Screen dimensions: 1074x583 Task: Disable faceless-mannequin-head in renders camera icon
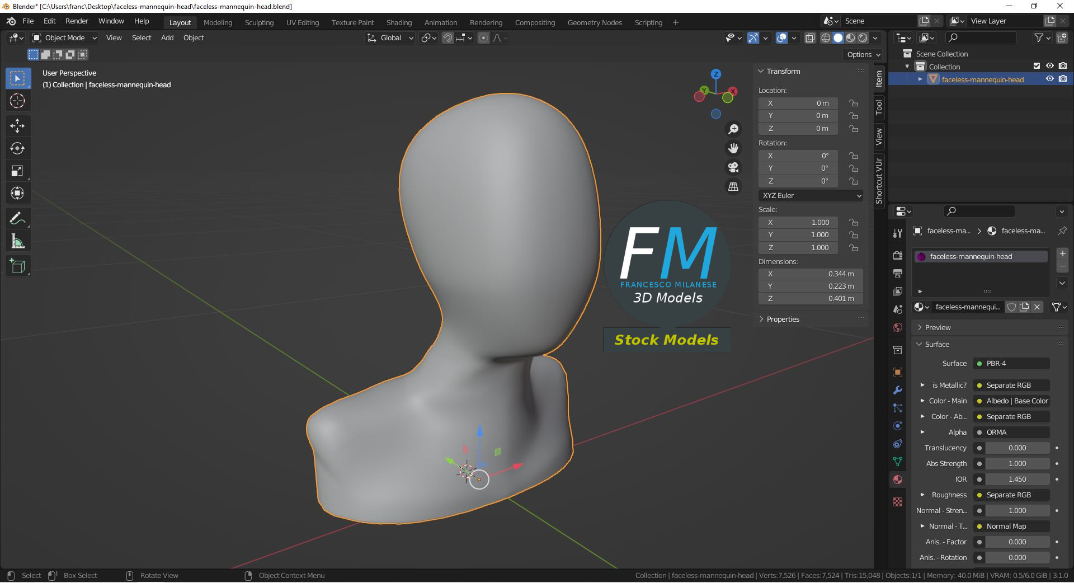[1063, 79]
